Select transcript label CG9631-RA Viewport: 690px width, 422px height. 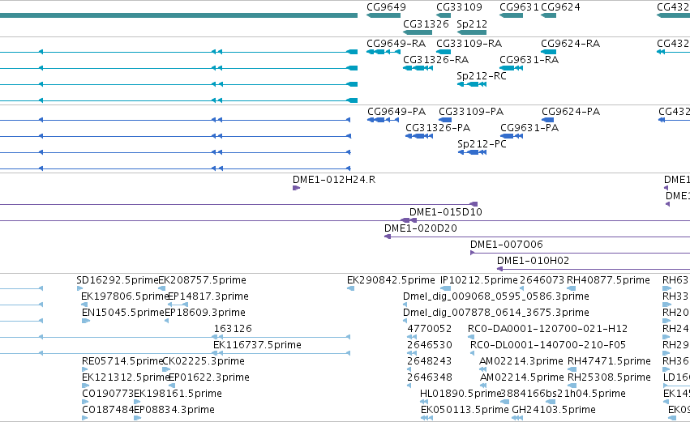click(x=529, y=60)
